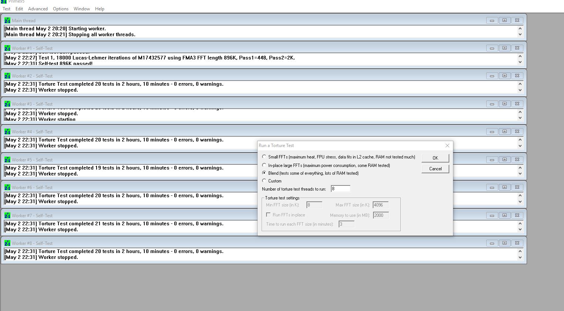Screen dimensions: 564x311
Task: Click scroll up arrow in Worker #6 log
Action: pyautogui.click(x=520, y=196)
